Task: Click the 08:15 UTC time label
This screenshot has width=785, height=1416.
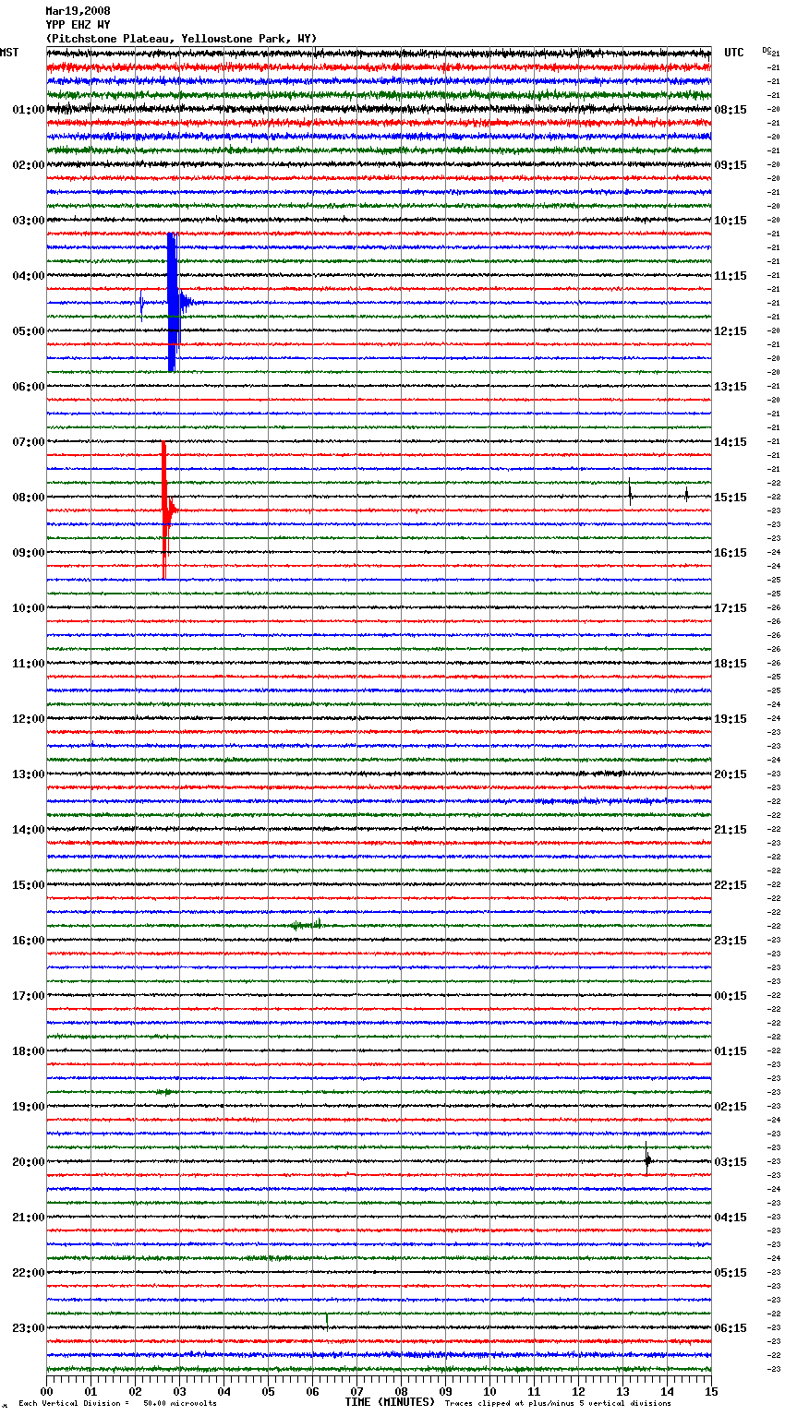Action: point(731,110)
